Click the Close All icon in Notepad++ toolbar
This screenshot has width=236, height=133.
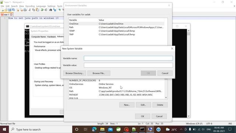21,10
